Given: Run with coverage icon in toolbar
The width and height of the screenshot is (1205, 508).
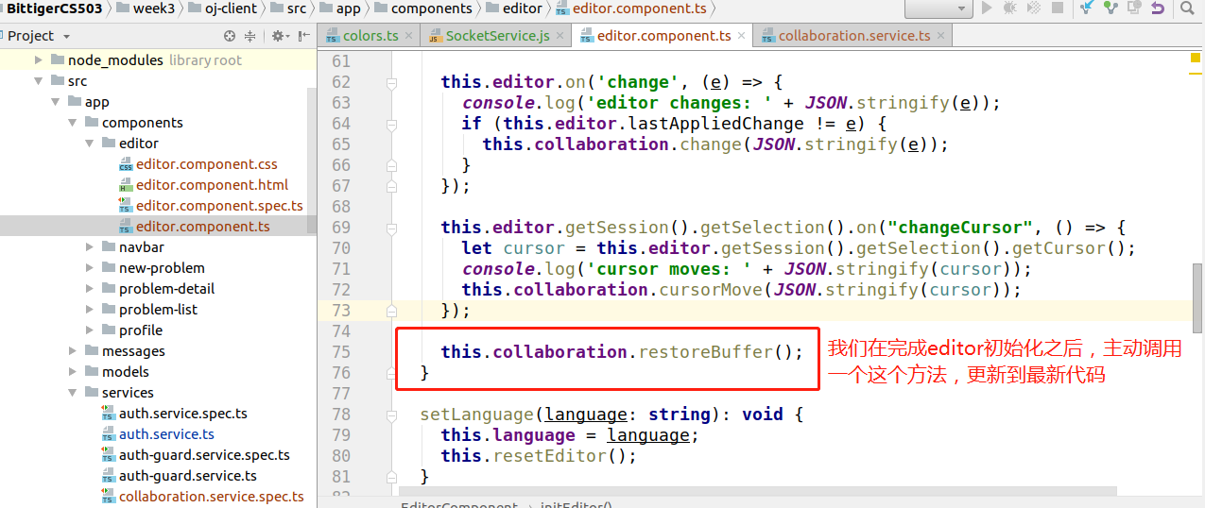Looking at the screenshot, I should tap(1034, 8).
